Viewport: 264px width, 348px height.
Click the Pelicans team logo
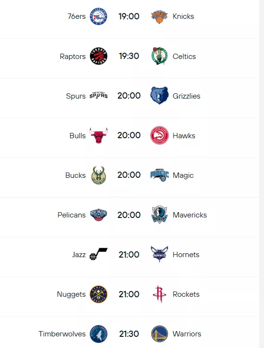(x=99, y=215)
